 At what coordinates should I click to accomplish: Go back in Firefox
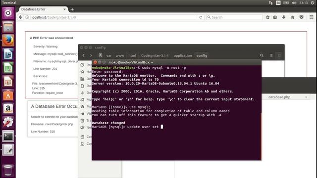coord(20,17)
